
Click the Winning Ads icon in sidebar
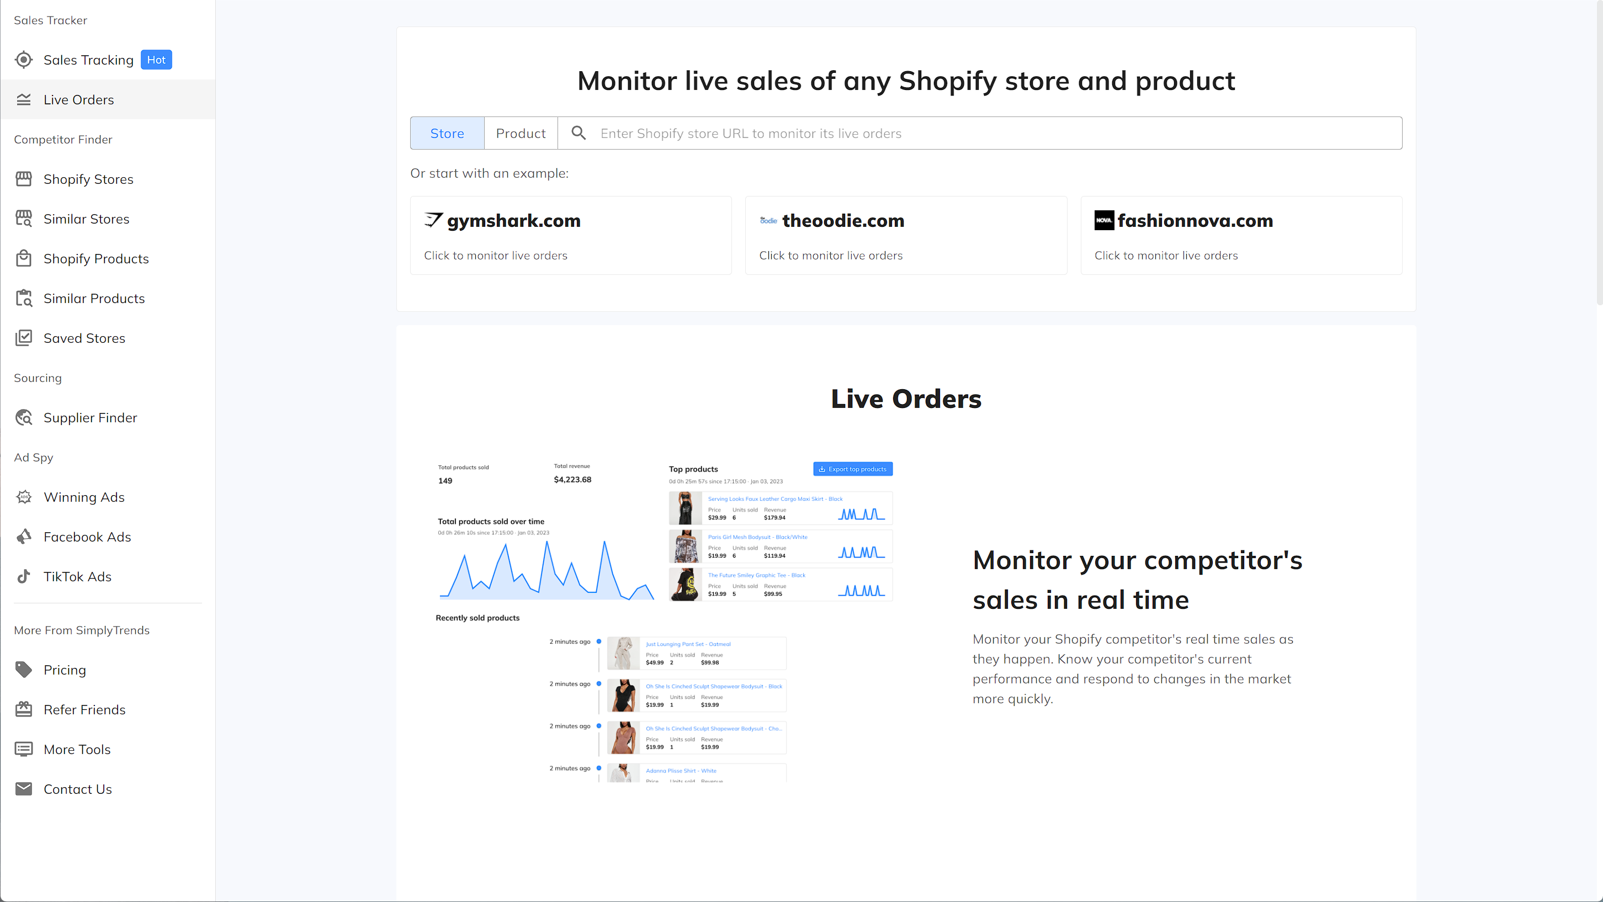coord(24,497)
